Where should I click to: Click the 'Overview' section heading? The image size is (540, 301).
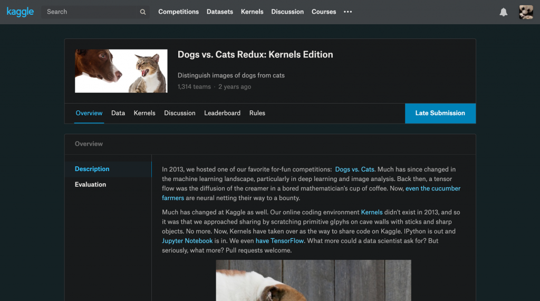pyautogui.click(x=89, y=144)
